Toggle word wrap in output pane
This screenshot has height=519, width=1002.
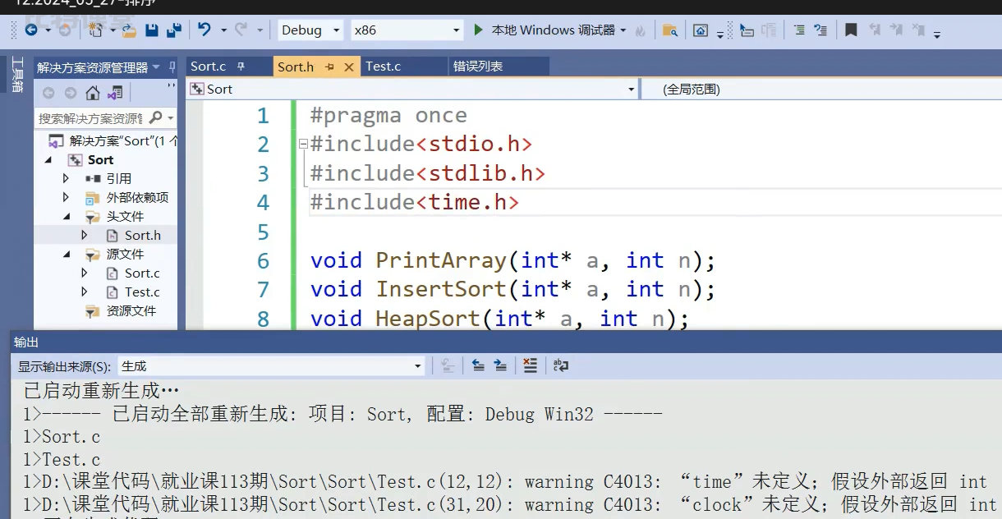click(561, 365)
